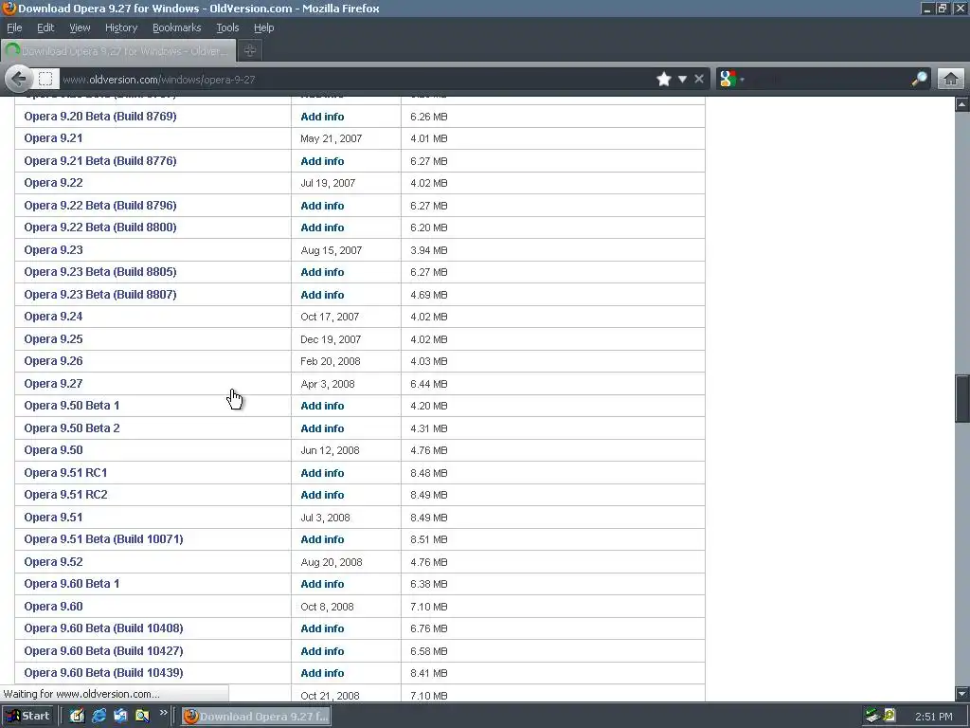This screenshot has height=728, width=970.
Task: Open the File menu
Action: click(x=14, y=27)
